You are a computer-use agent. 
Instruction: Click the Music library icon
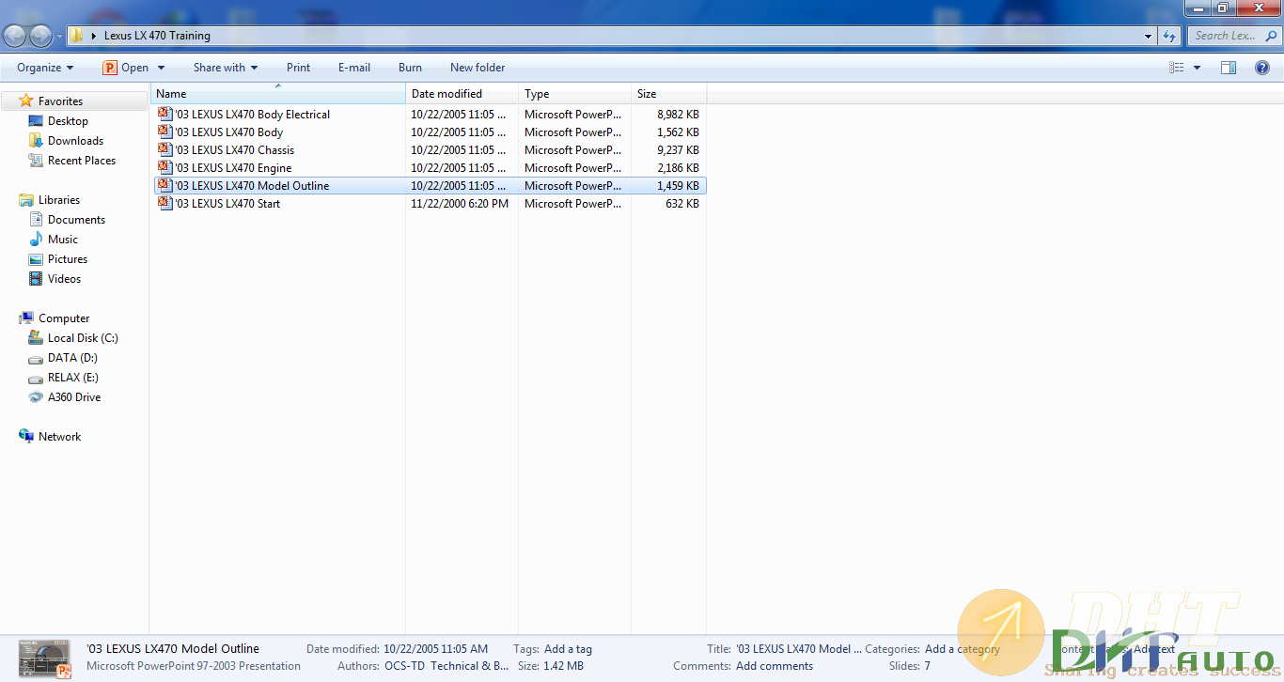[x=36, y=240]
